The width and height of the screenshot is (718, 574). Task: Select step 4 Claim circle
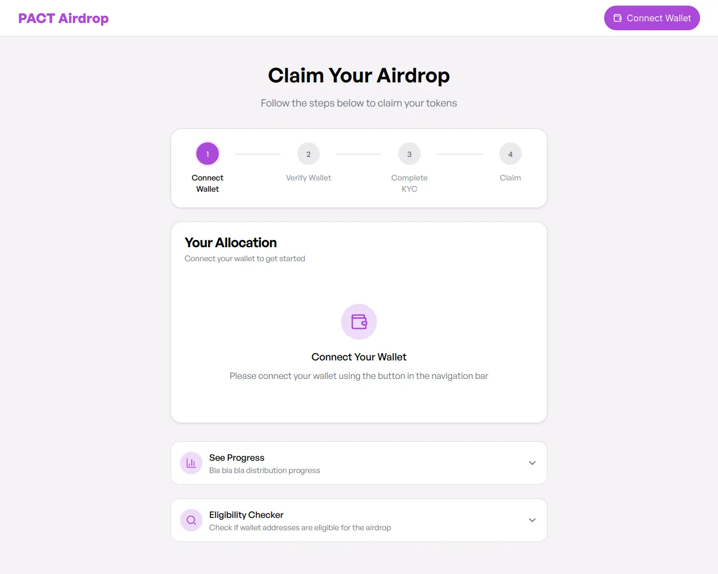tap(510, 154)
